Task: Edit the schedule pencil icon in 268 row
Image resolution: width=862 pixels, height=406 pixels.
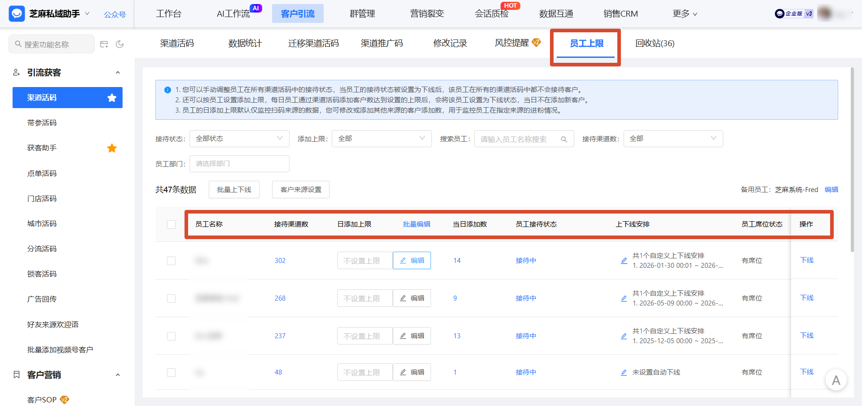Action: (624, 298)
